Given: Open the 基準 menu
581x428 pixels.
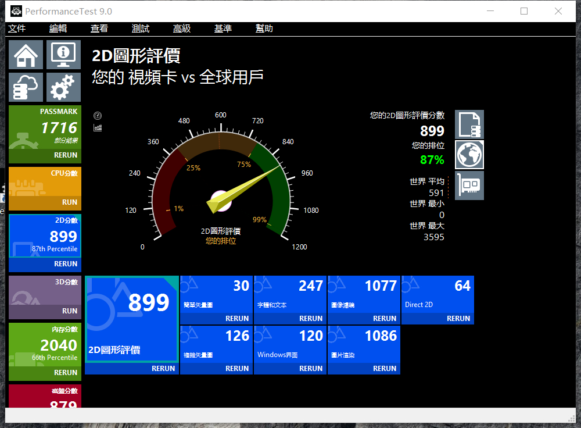Looking at the screenshot, I should 223,28.
